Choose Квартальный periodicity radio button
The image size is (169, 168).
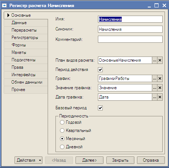click(62, 130)
